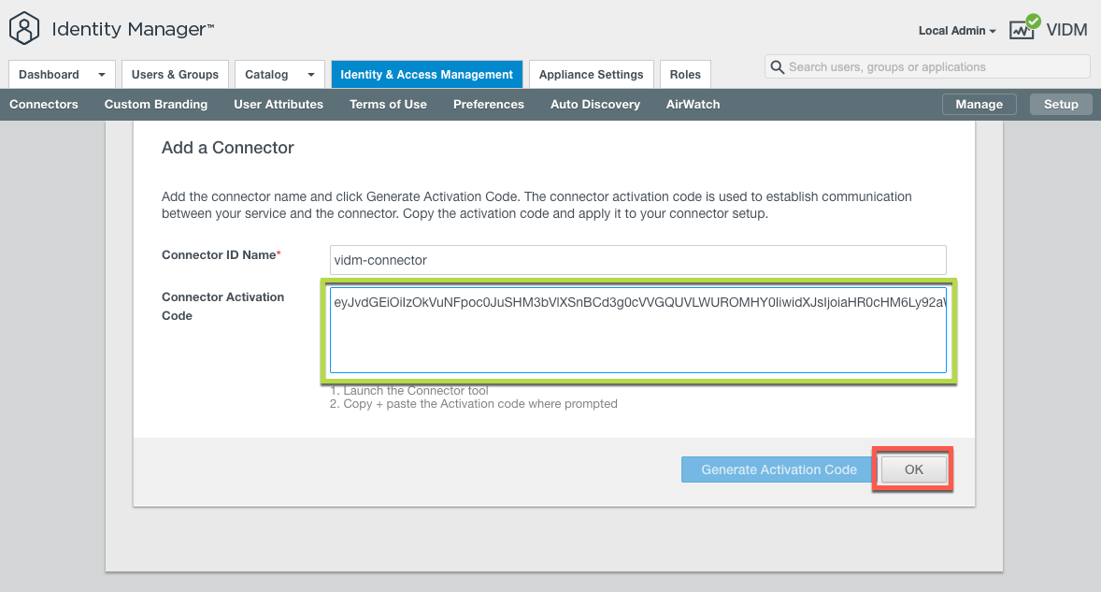The image size is (1101, 592).
Task: Open Terms of Use section
Action: [388, 105]
